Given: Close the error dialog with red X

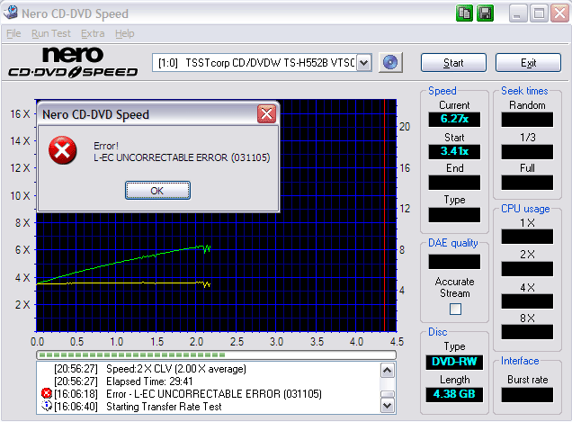Looking at the screenshot, I should (x=267, y=114).
